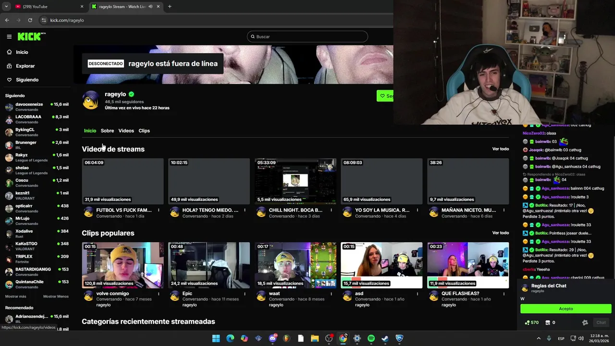This screenshot has height=346, width=615.
Task: Mute the rageylo Stream tab audio icon
Action: [x=150, y=7]
